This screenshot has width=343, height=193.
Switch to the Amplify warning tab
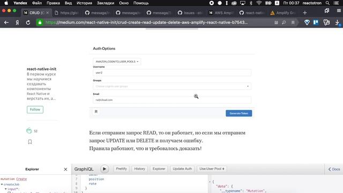coord(283,13)
